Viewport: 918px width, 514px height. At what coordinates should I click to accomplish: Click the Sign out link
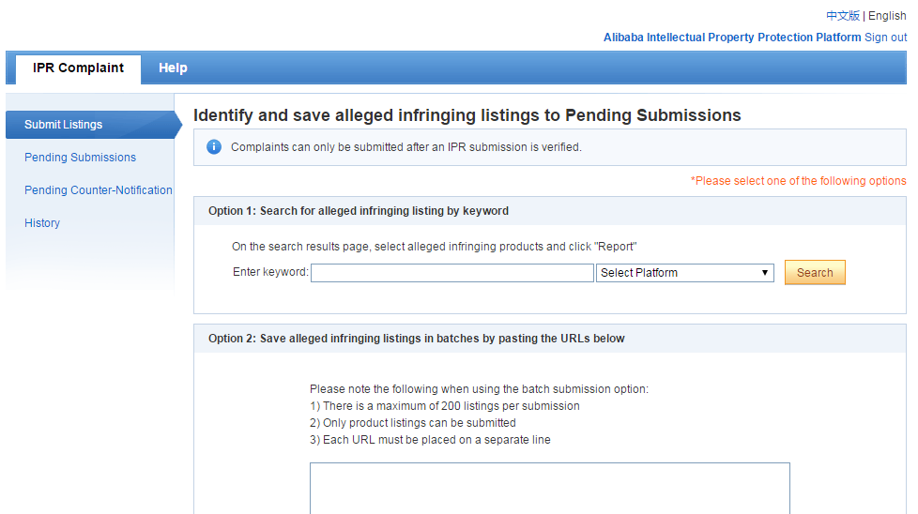point(885,38)
